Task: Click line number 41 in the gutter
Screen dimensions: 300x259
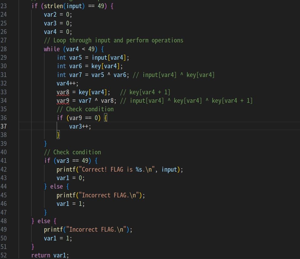Action: [x=3, y=161]
